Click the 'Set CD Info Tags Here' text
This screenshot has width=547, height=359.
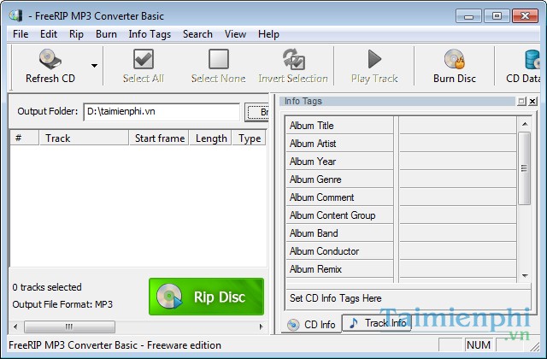click(x=336, y=298)
